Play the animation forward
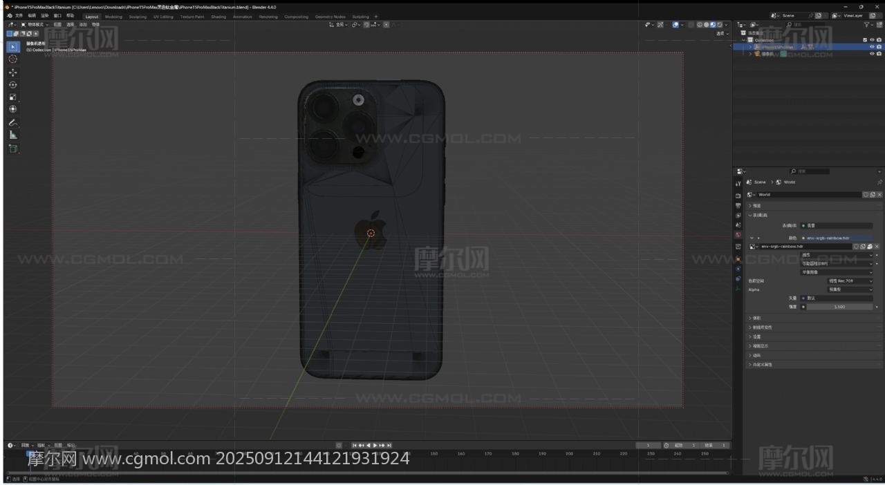 click(x=375, y=446)
